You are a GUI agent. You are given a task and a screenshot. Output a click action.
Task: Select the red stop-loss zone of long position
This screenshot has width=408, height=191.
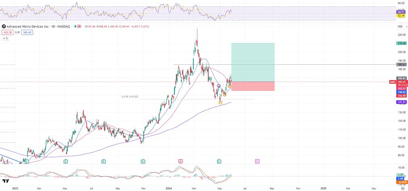point(253,86)
